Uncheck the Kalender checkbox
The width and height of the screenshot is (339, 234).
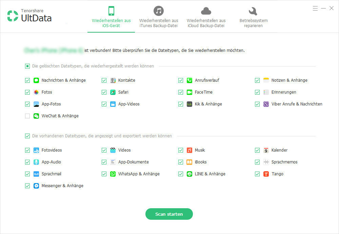point(257,150)
